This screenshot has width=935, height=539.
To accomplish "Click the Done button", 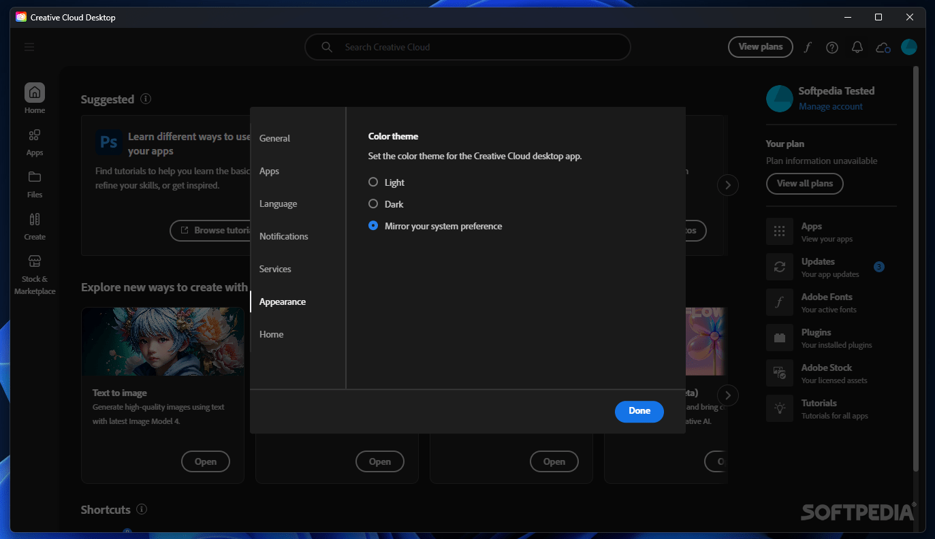I will [x=639, y=411].
